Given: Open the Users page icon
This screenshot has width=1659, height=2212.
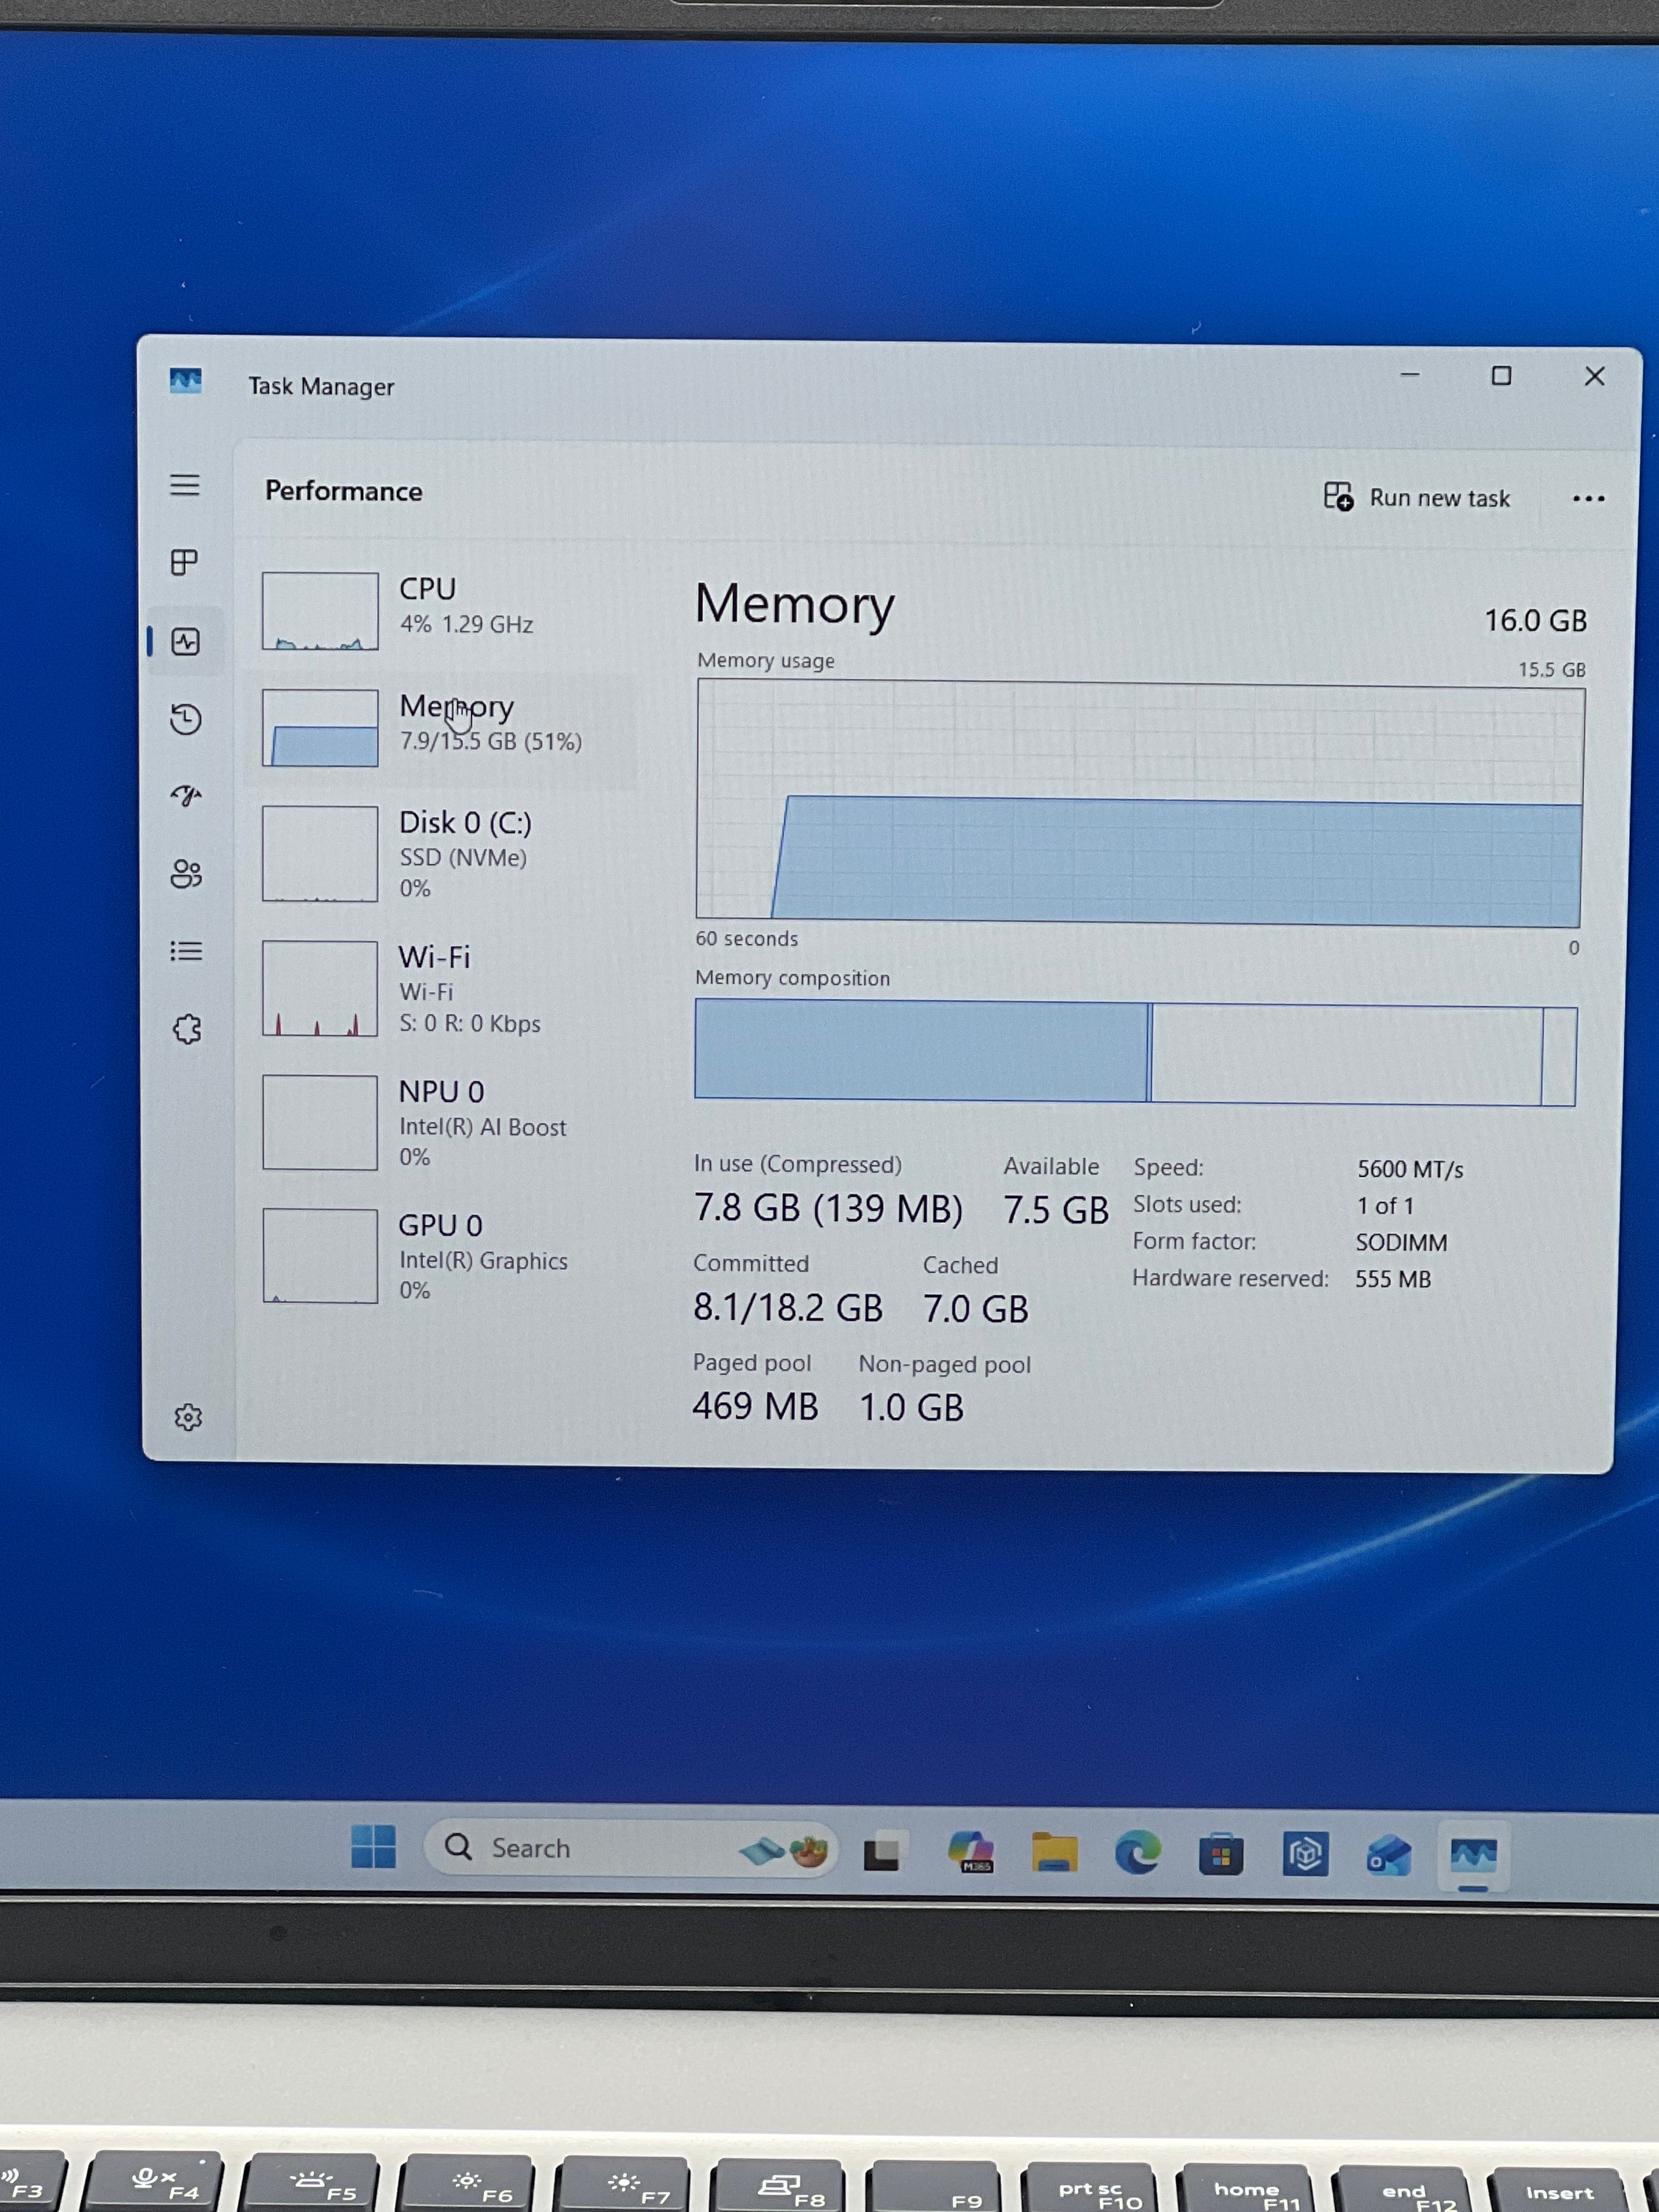Looking at the screenshot, I should tap(186, 874).
